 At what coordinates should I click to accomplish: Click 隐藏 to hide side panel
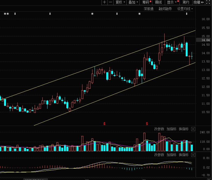coord(198,2)
